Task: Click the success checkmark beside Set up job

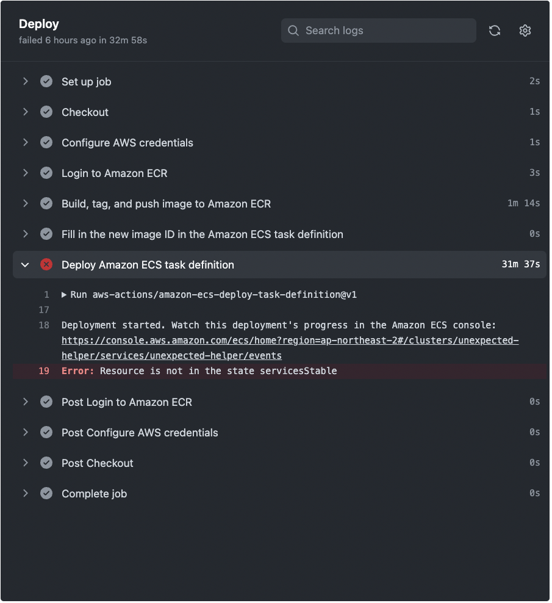Action: pos(46,82)
